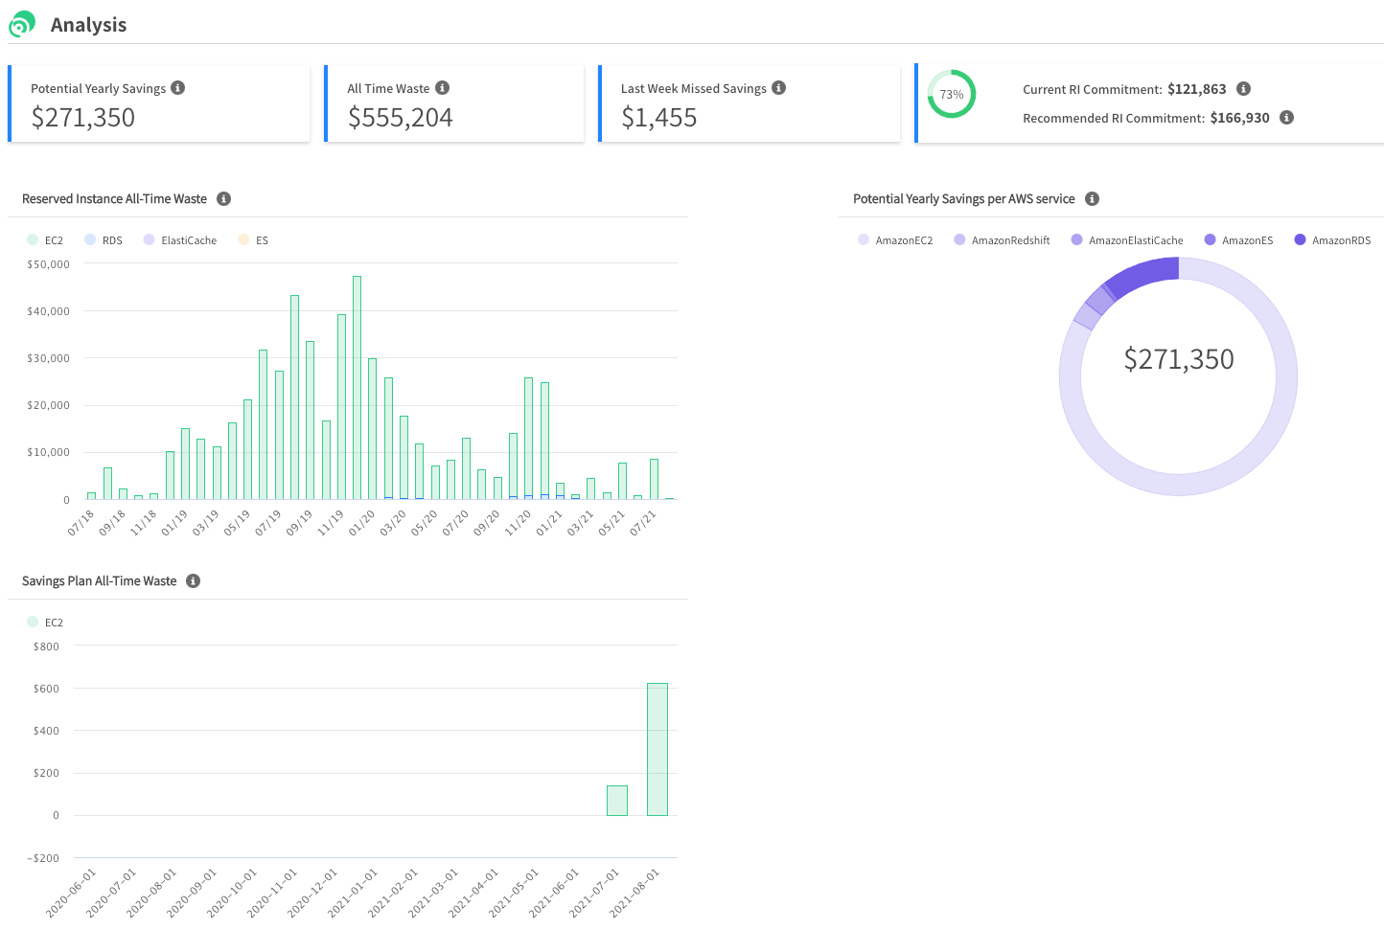Click info icon for Last Week Missed Savings
1384x930 pixels.
pos(778,88)
